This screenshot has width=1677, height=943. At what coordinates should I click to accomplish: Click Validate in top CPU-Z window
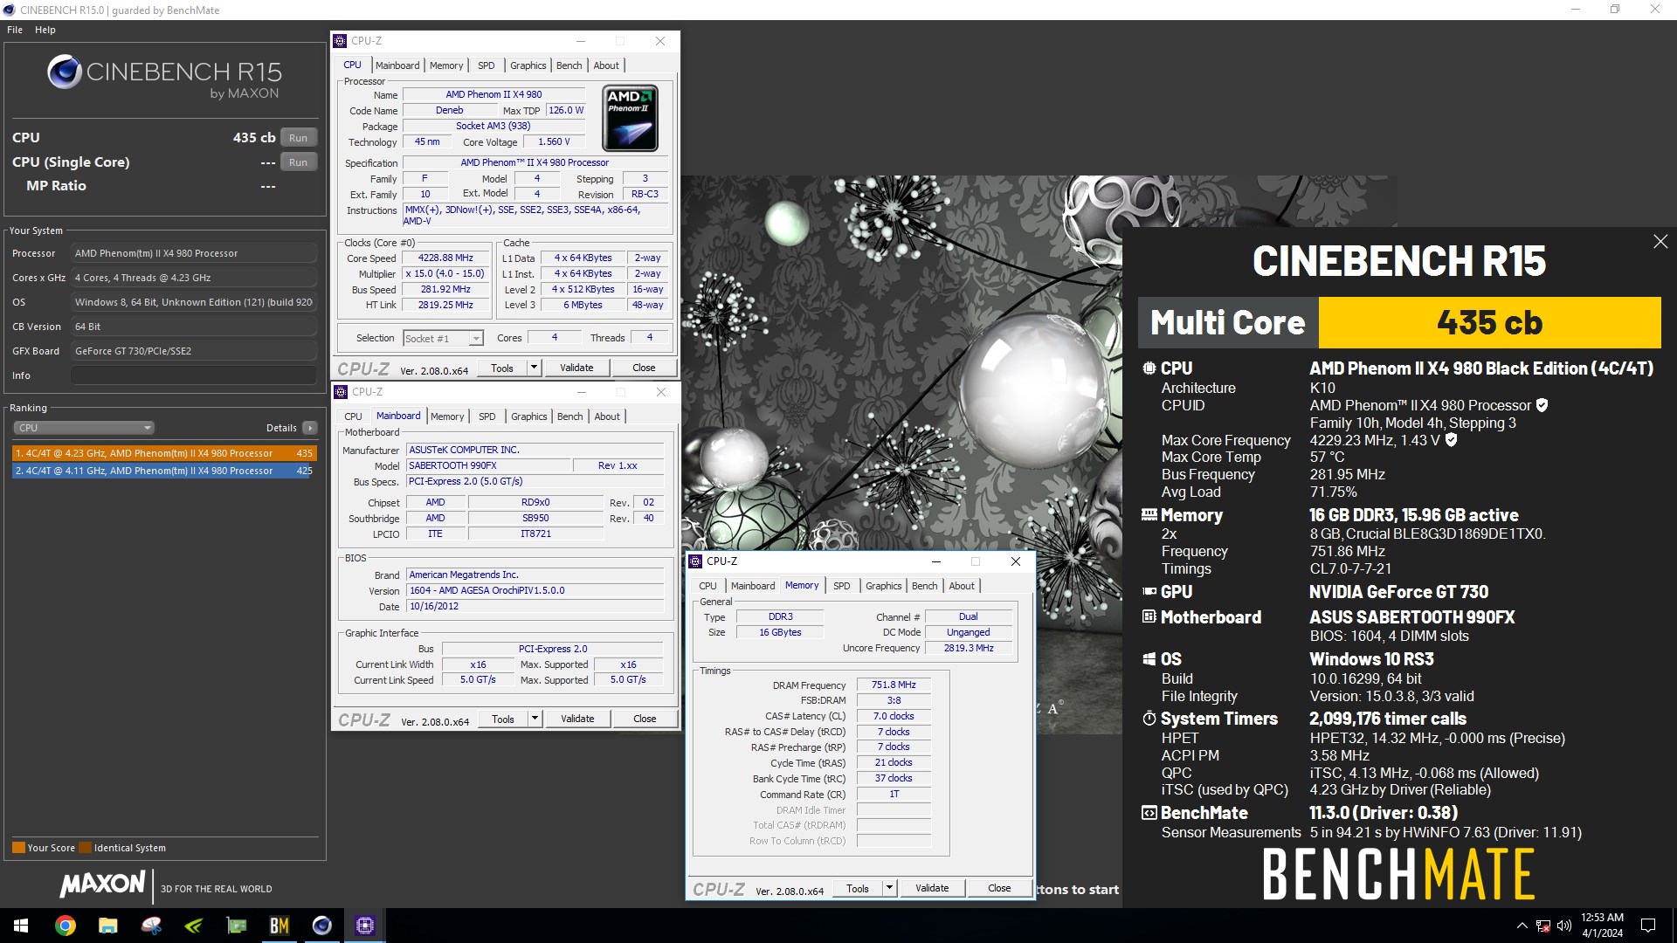pyautogui.click(x=576, y=368)
